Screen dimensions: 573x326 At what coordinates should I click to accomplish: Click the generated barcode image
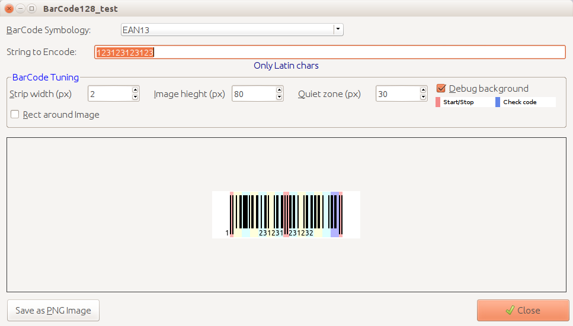click(286, 214)
